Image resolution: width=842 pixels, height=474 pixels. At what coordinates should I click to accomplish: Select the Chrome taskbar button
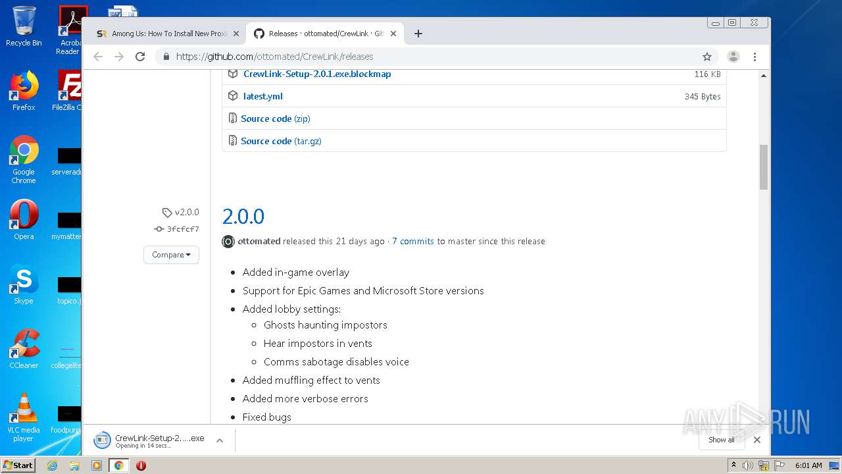[118, 465]
